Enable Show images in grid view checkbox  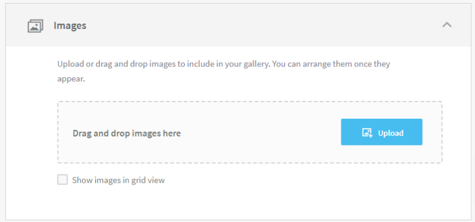(x=62, y=180)
